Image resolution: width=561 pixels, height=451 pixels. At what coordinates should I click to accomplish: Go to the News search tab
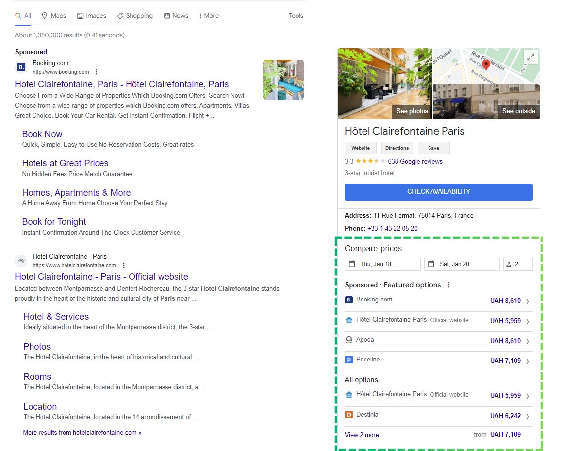pyautogui.click(x=176, y=16)
